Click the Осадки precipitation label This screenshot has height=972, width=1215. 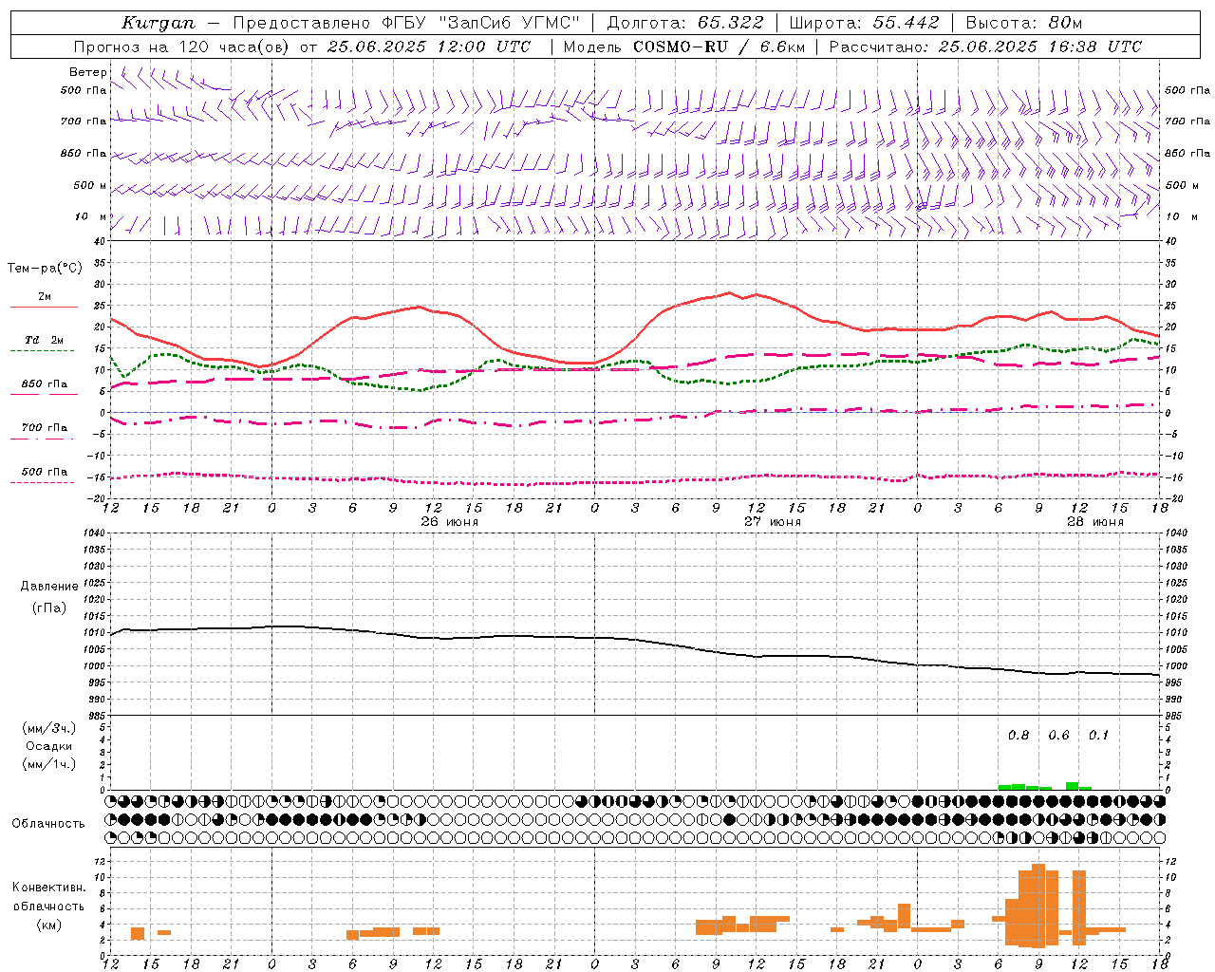pos(49,746)
